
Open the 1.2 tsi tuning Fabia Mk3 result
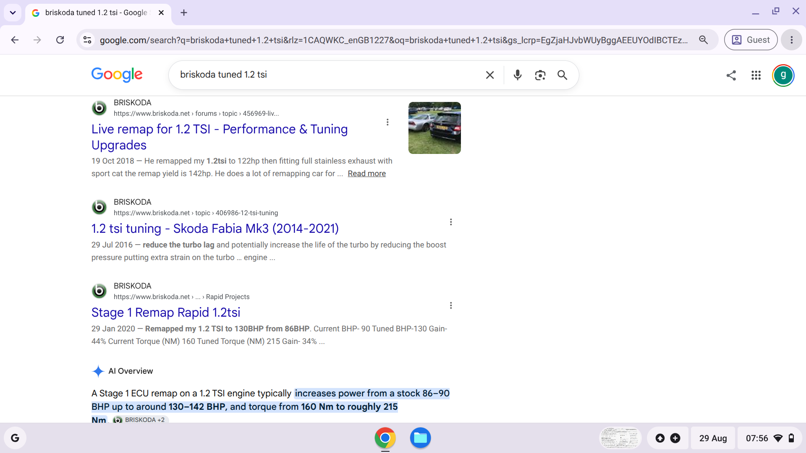[x=215, y=229]
